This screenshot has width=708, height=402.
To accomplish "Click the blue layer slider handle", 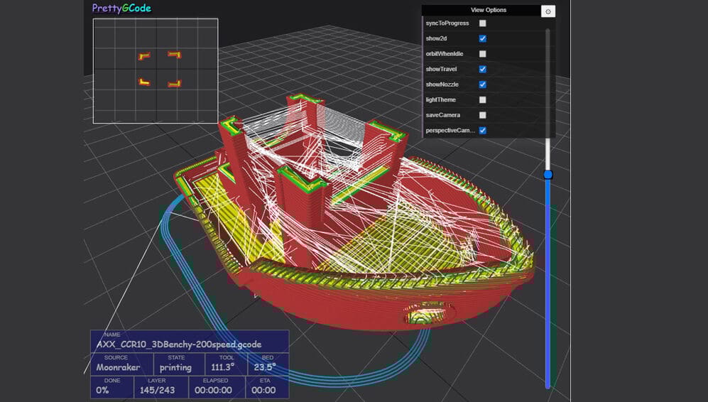I will pyautogui.click(x=548, y=174).
